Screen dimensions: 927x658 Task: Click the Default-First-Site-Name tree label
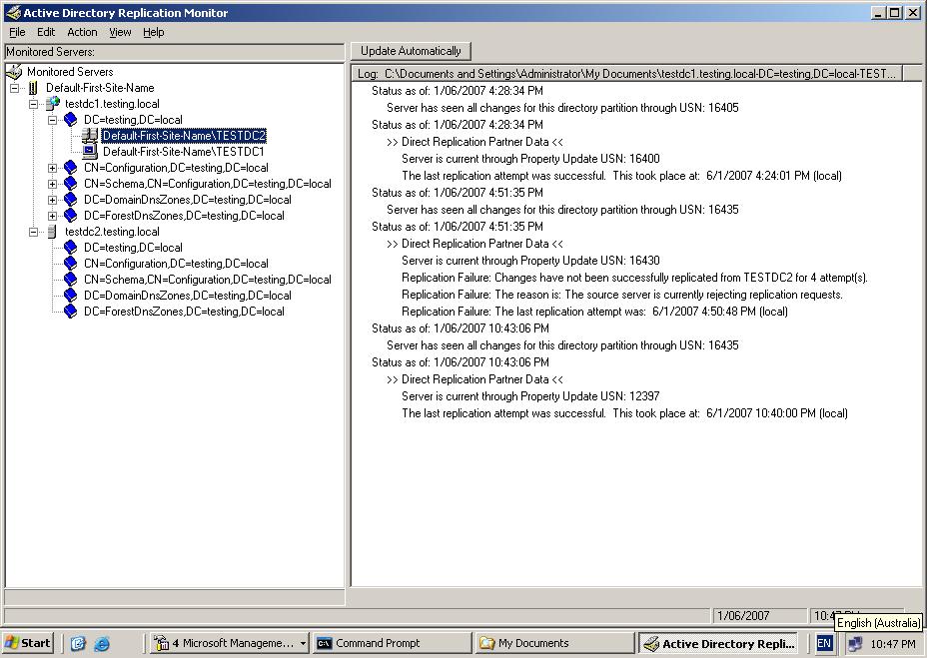100,88
